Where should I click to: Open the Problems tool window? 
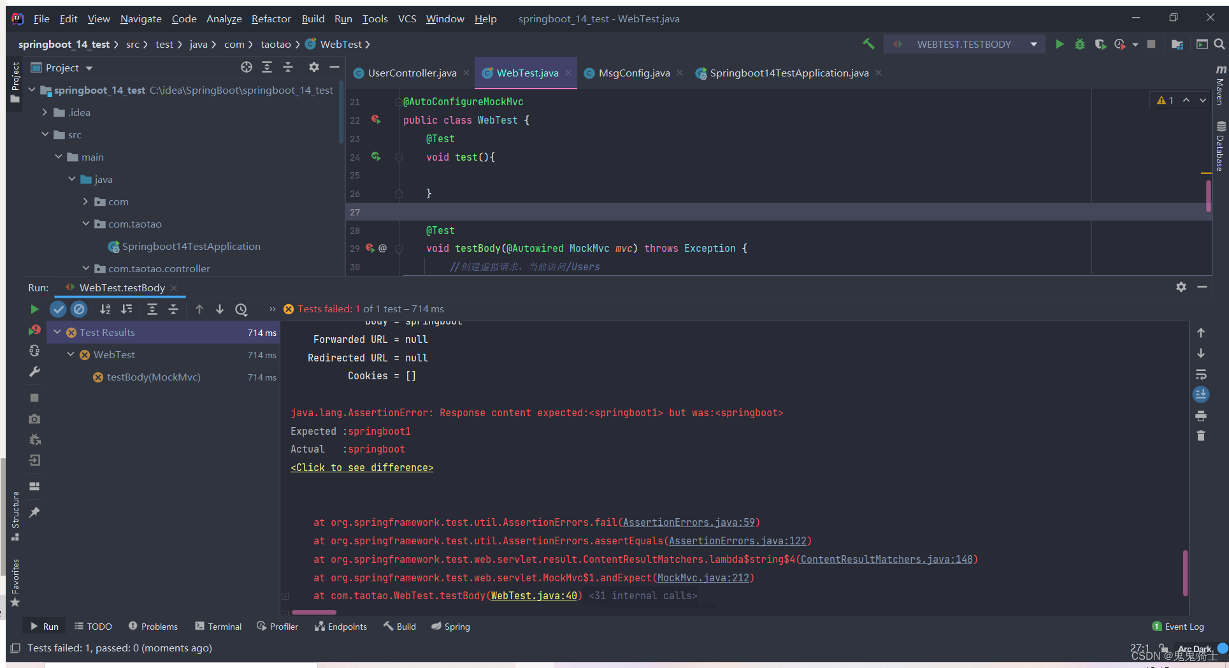(153, 627)
